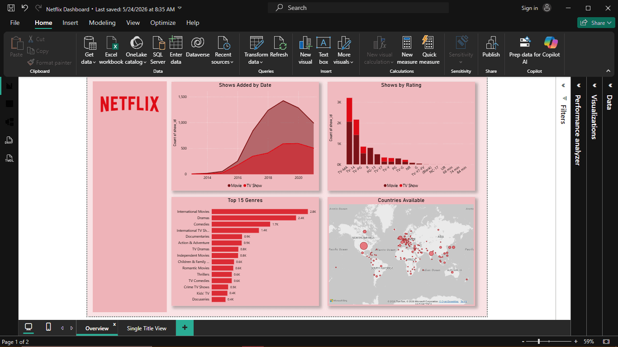The image size is (618, 347).
Task: Click the Sign in avatar icon
Action: [x=547, y=8]
